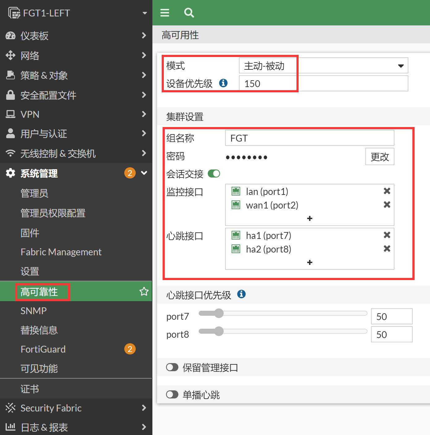Open Fabric Management in sidebar
The width and height of the screenshot is (430, 435).
61,252
